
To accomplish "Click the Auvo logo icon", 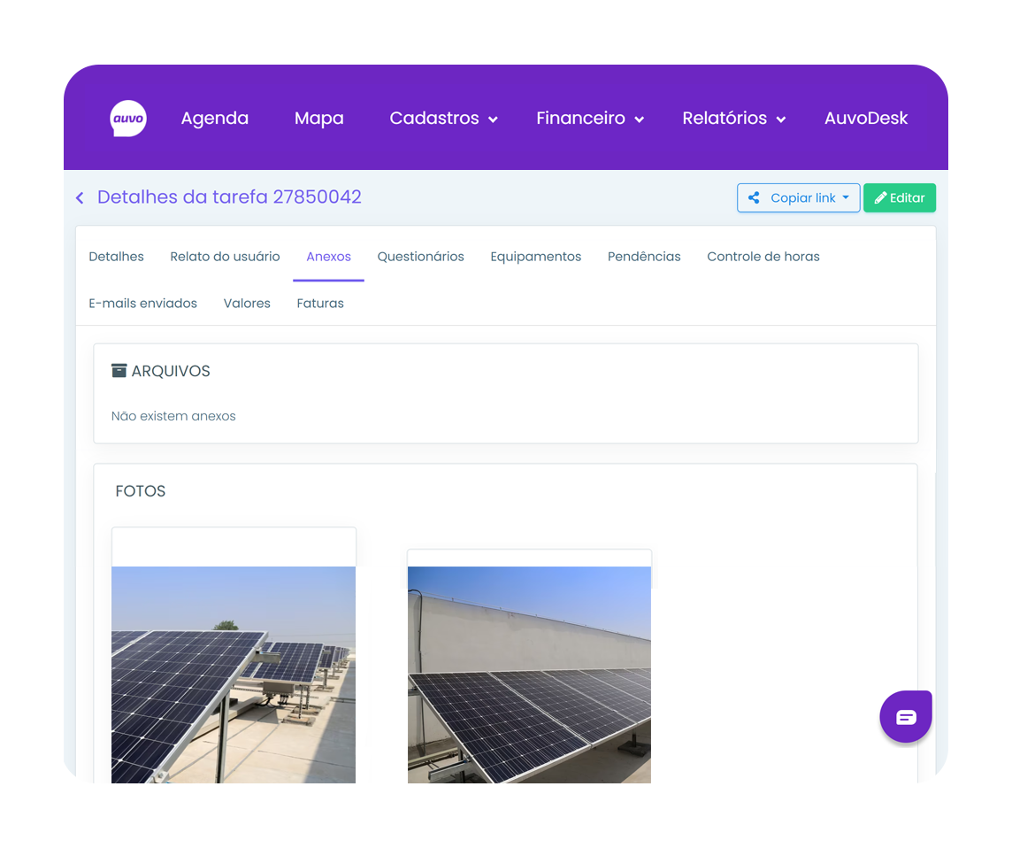I will click(128, 119).
